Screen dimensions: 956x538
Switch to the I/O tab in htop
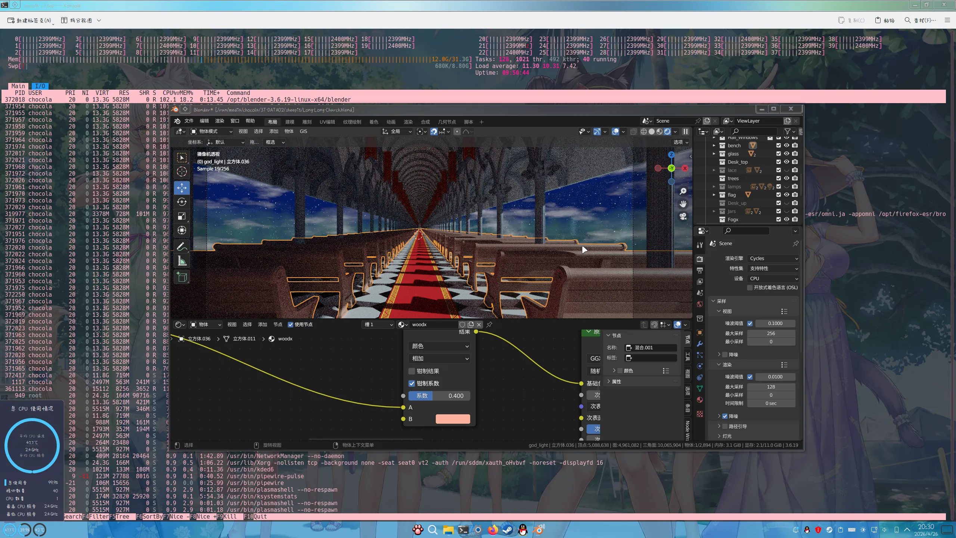coord(40,86)
